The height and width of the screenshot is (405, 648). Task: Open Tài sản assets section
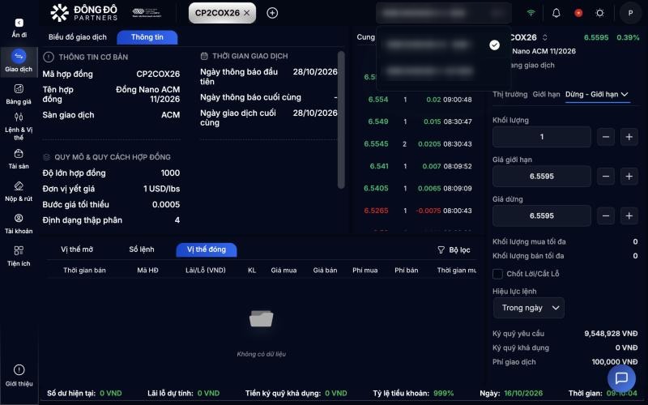(x=19, y=159)
